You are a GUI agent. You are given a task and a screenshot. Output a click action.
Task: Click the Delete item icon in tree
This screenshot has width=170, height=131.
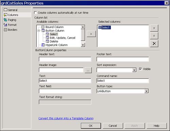(47, 41)
